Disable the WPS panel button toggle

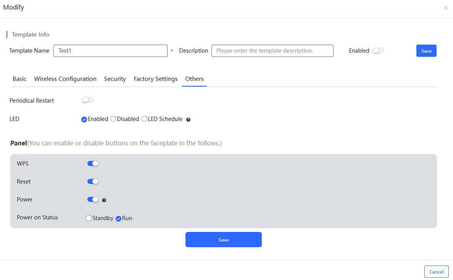click(x=93, y=164)
